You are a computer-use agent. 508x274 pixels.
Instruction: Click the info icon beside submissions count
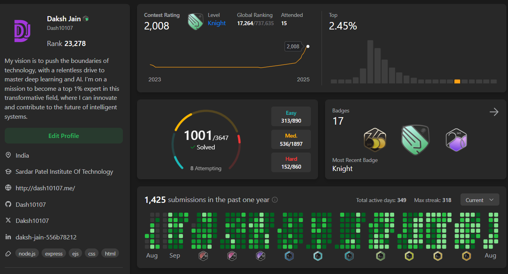[275, 200]
